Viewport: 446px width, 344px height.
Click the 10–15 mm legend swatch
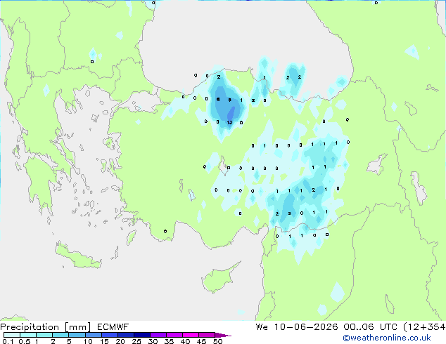[93, 335]
